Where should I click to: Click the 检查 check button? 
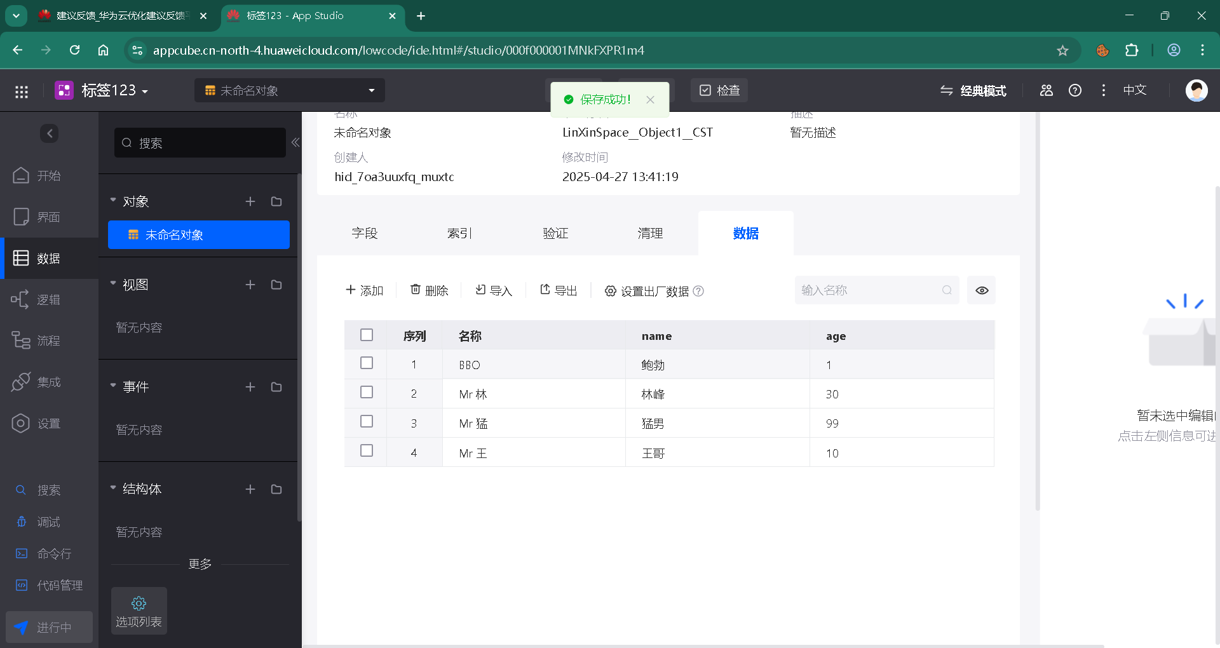coord(720,90)
